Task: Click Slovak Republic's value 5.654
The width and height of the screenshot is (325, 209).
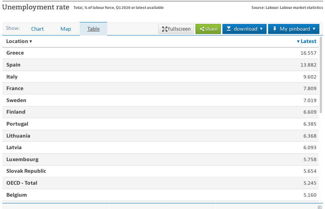Action: 310,171
